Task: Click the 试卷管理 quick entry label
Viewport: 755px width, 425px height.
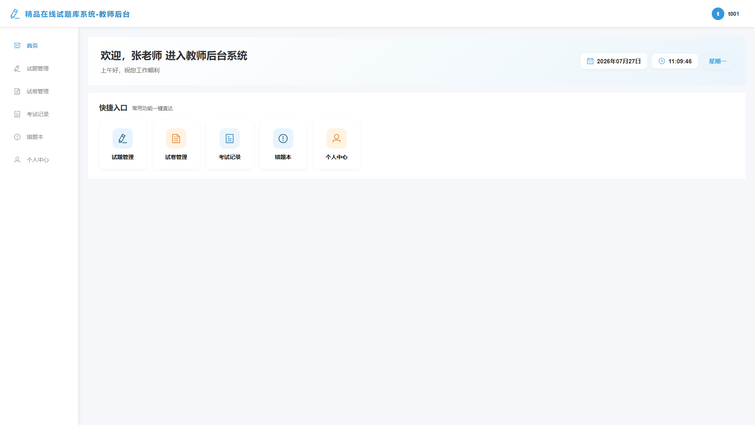Action: coord(176,157)
